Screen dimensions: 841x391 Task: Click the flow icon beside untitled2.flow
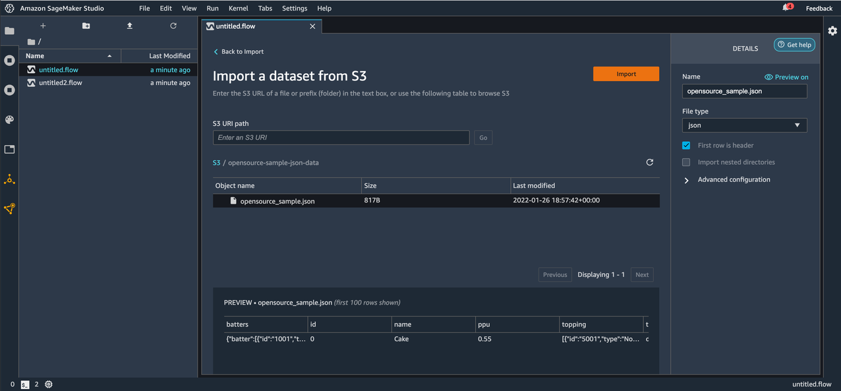pyautogui.click(x=31, y=83)
